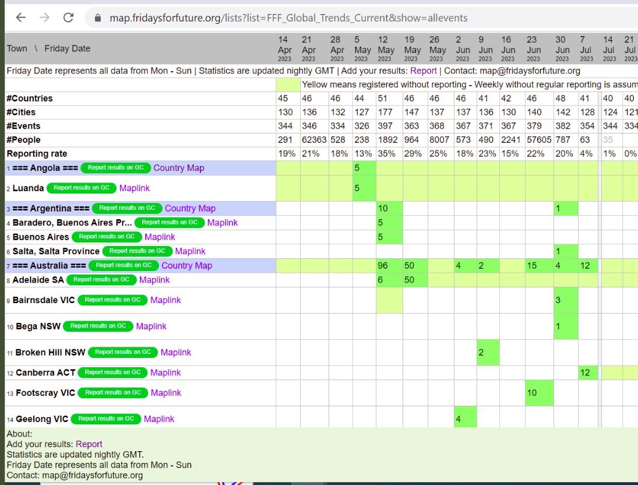Click Report results on GC for Salta
This screenshot has width=638, height=485.
click(x=137, y=251)
